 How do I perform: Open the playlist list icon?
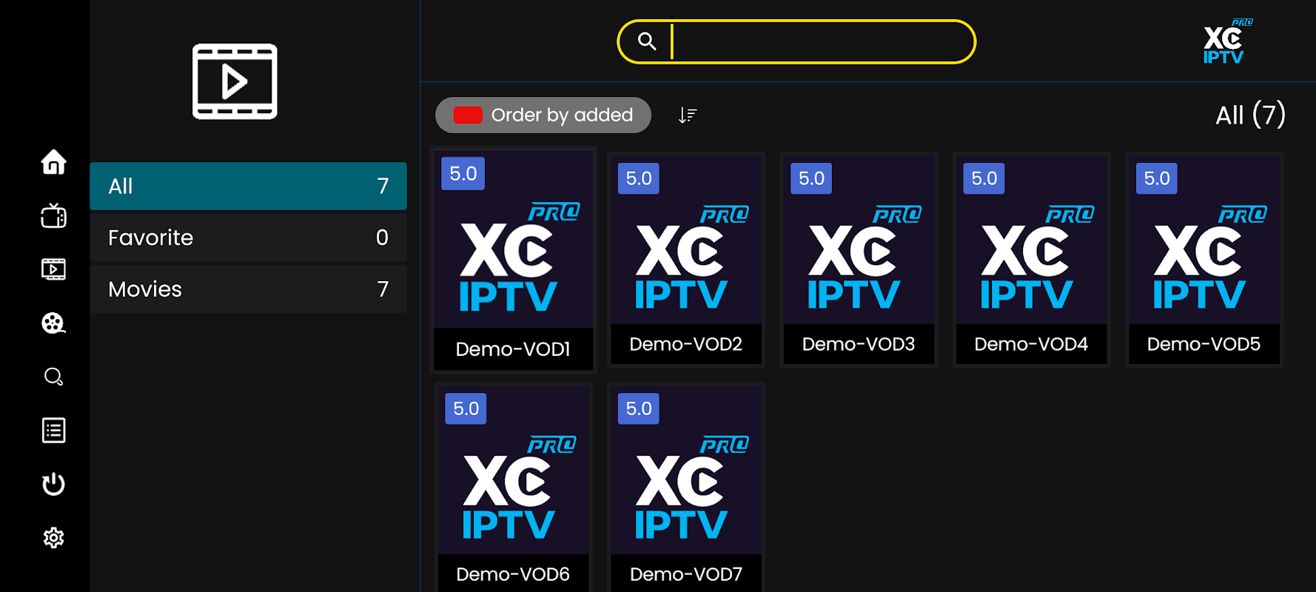pyautogui.click(x=53, y=430)
